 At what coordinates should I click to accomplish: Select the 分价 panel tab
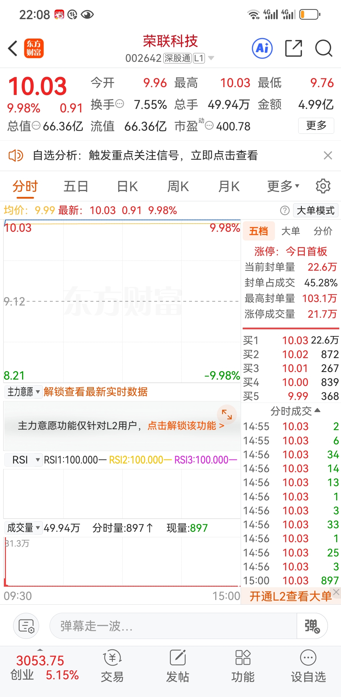tap(323, 231)
